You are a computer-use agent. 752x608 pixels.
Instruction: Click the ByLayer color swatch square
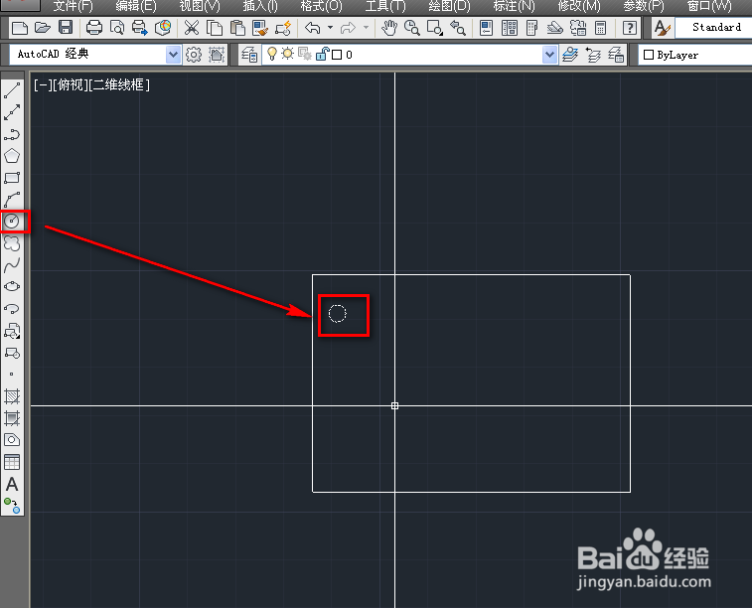pyautogui.click(x=649, y=55)
